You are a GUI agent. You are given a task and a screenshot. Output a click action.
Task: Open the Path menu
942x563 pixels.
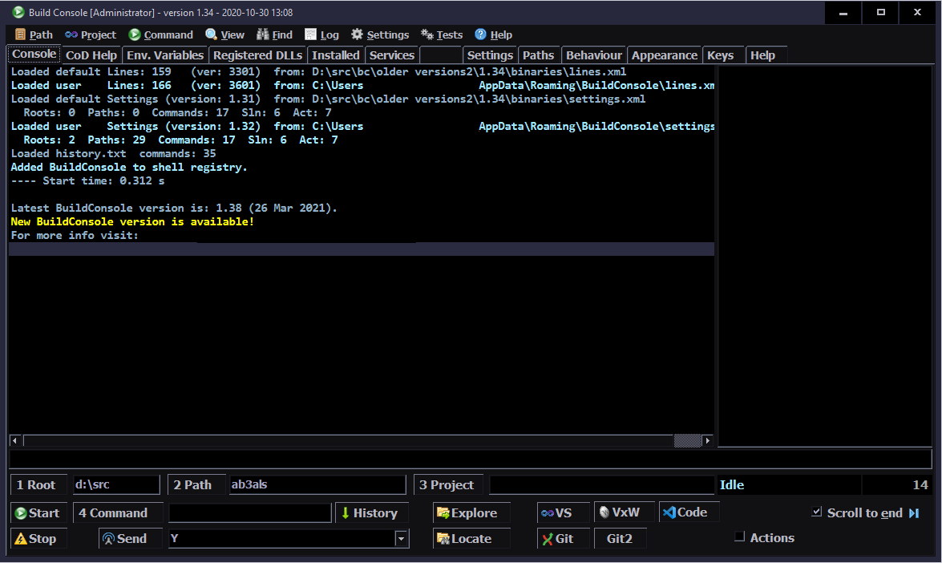34,34
